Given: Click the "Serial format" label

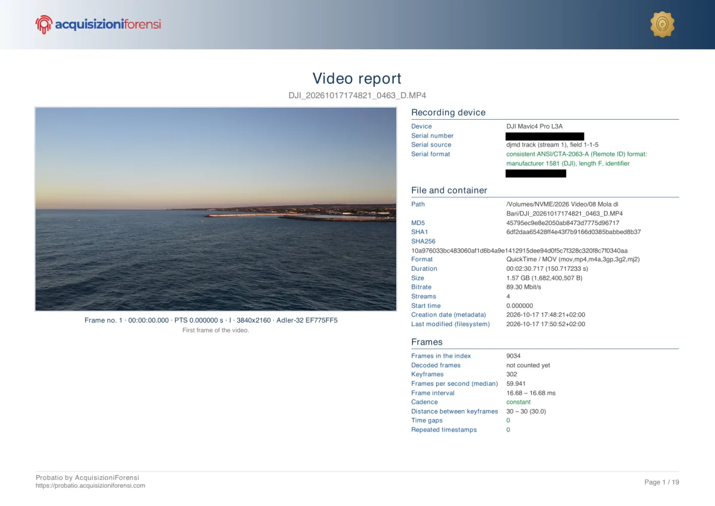Looking at the screenshot, I should (431, 154).
